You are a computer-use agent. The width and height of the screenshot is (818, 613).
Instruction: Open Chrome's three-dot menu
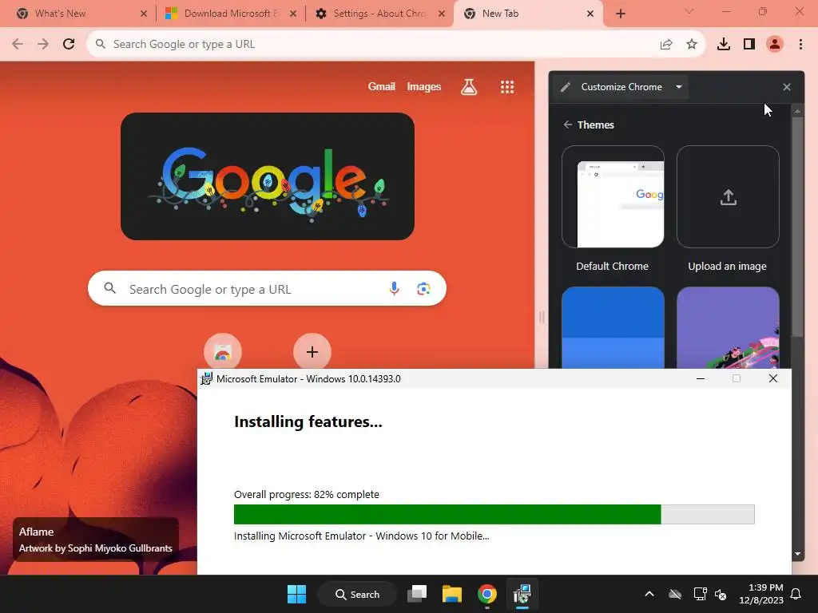[800, 45]
